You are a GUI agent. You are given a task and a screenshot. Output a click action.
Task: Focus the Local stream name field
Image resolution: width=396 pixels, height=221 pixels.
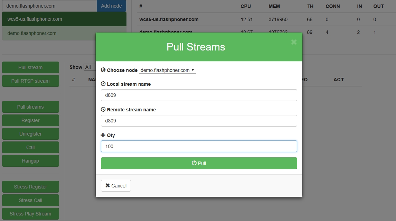199,95
